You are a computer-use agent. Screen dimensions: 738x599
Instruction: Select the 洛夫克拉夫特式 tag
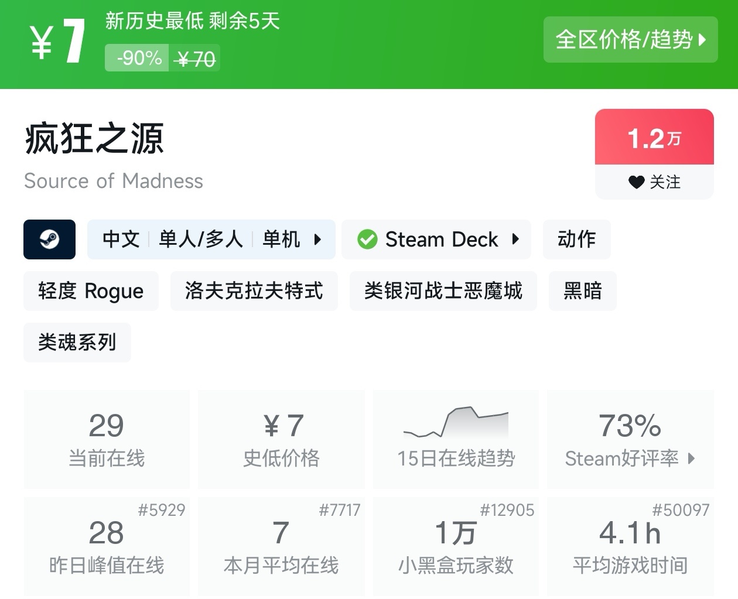tap(254, 291)
